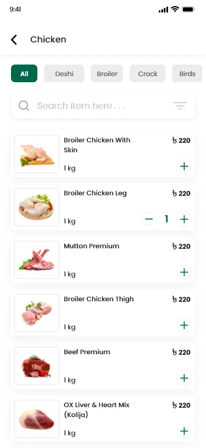The width and height of the screenshot is (206, 448).
Task: Choose the Crock category chip
Action: coord(148,73)
